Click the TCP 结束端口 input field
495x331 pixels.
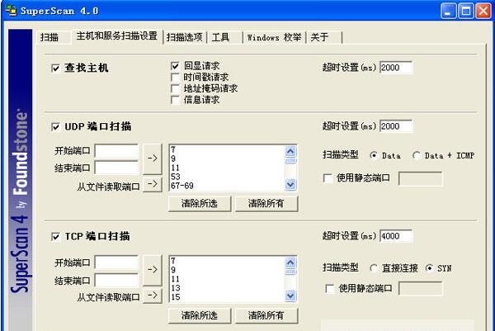[x=116, y=280]
